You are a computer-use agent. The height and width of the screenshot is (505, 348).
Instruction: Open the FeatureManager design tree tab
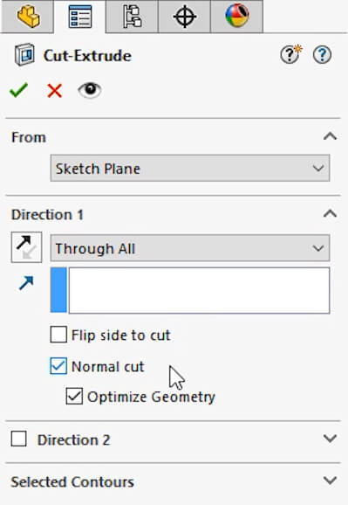[28, 16]
